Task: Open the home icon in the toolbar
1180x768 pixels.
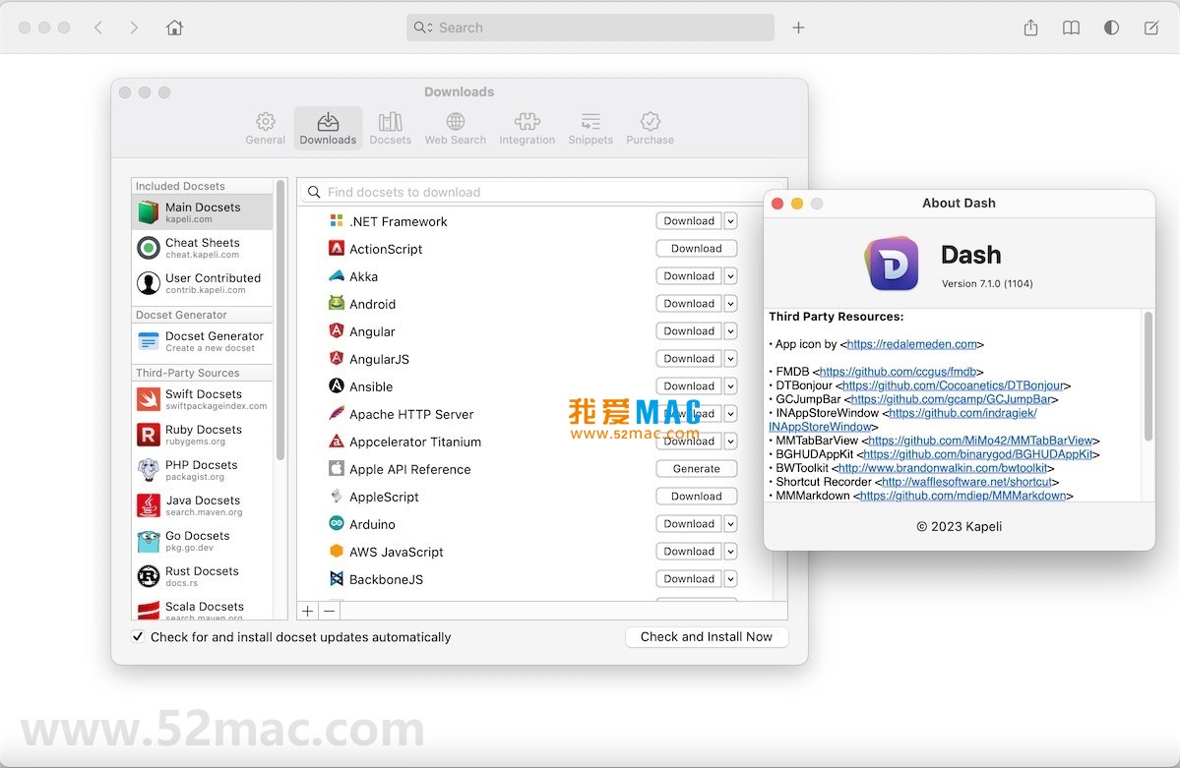Action: [174, 28]
